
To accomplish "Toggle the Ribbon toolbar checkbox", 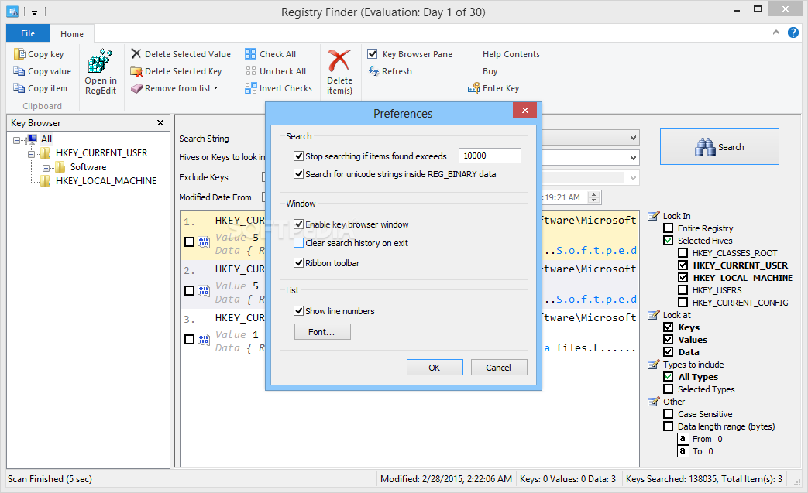I will [x=298, y=262].
